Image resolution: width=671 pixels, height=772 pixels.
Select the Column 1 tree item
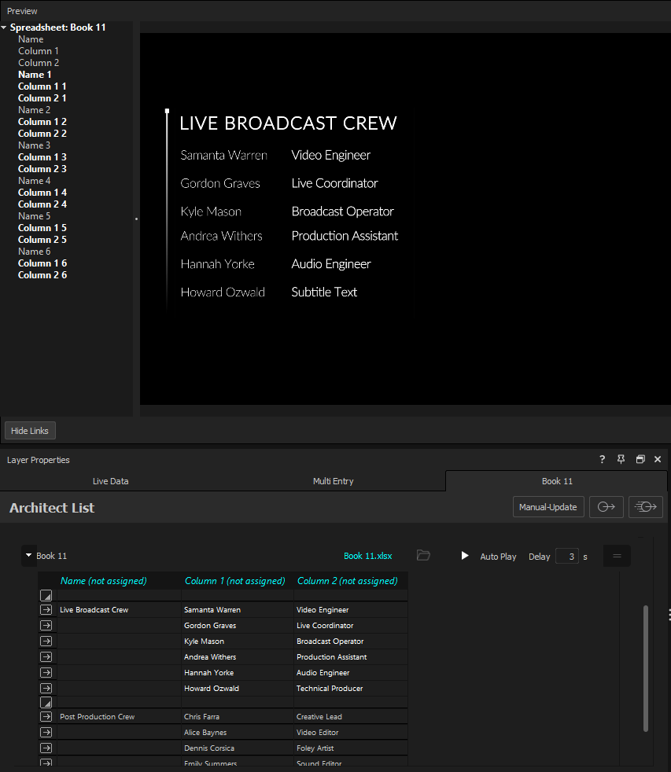point(39,51)
